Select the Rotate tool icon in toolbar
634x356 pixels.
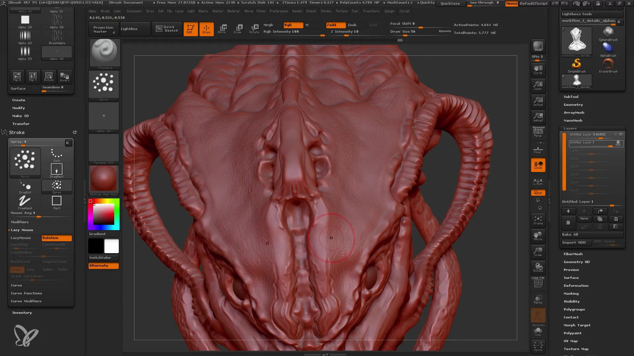click(x=253, y=28)
